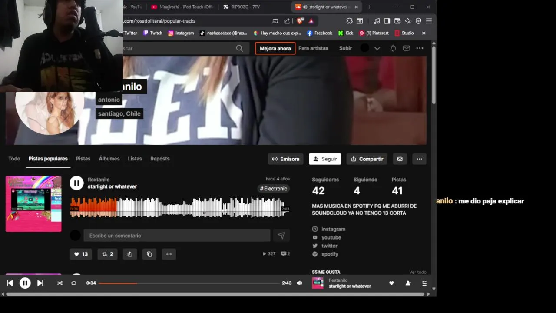Select the Pistas populares tab
This screenshot has width=556, height=313.
point(48,159)
